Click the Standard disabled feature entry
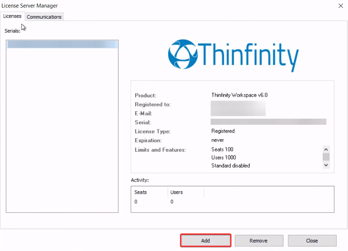Viewport: 348px width, 251px height. [x=230, y=165]
